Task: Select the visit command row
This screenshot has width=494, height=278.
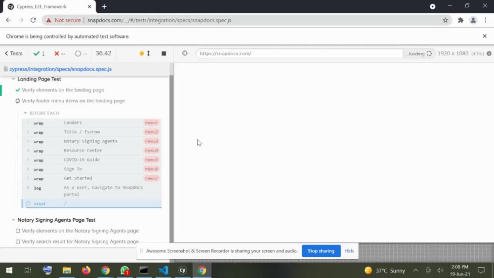Action: [92, 204]
